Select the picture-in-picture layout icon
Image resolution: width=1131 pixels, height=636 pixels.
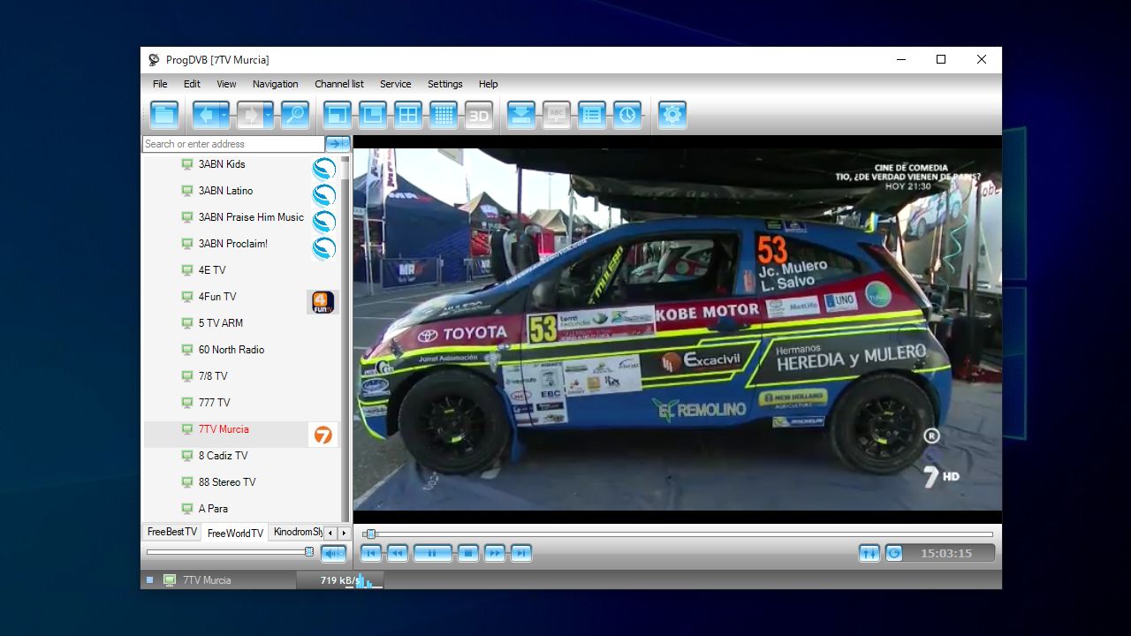click(373, 115)
